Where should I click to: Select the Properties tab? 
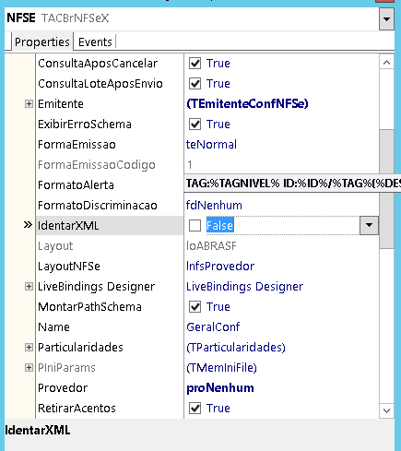coord(42,42)
